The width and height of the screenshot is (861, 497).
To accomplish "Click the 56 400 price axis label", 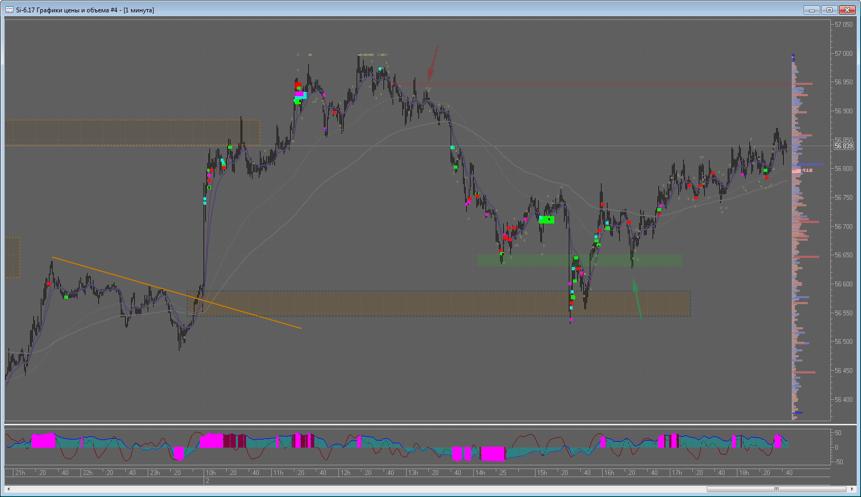I will coord(843,400).
